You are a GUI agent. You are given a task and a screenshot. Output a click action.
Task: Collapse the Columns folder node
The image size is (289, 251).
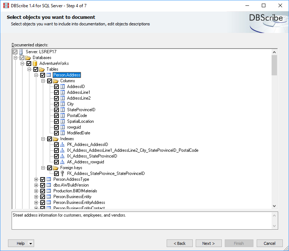(43, 81)
